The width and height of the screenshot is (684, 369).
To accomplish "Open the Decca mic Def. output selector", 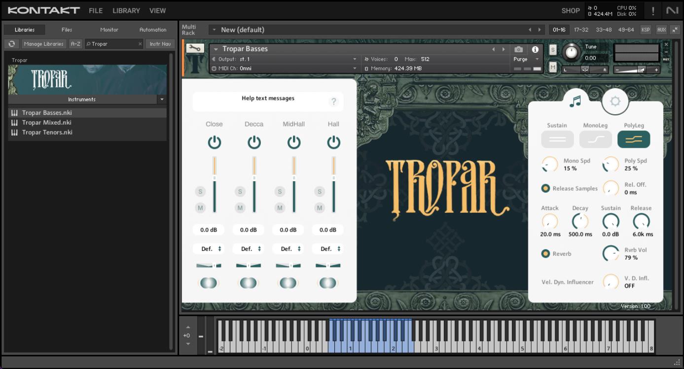I will point(248,249).
